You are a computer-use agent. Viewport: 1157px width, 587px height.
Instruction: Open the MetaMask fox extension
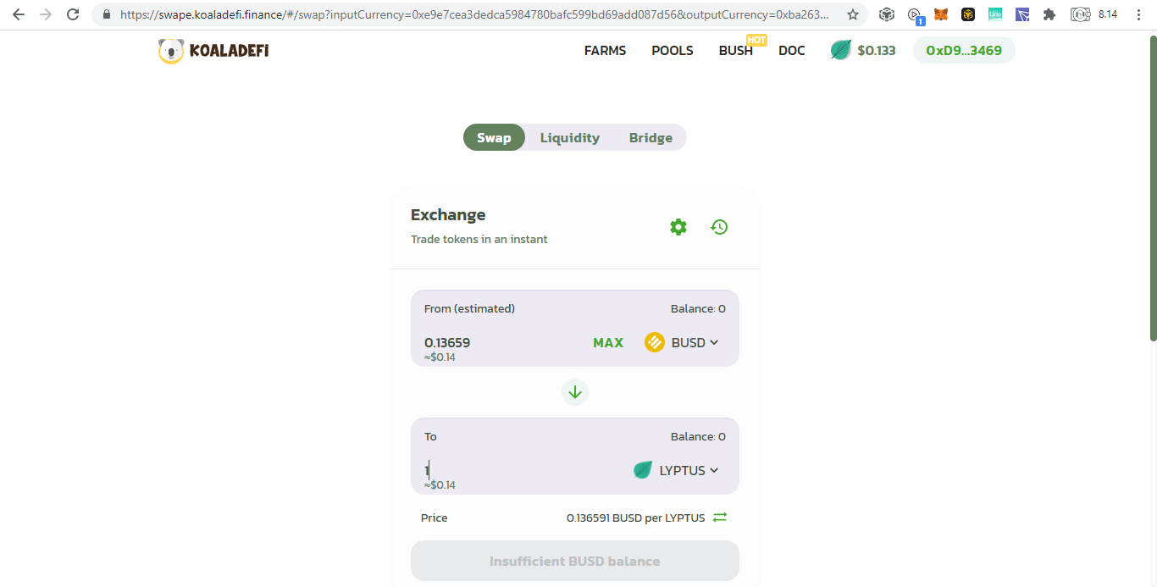click(941, 14)
